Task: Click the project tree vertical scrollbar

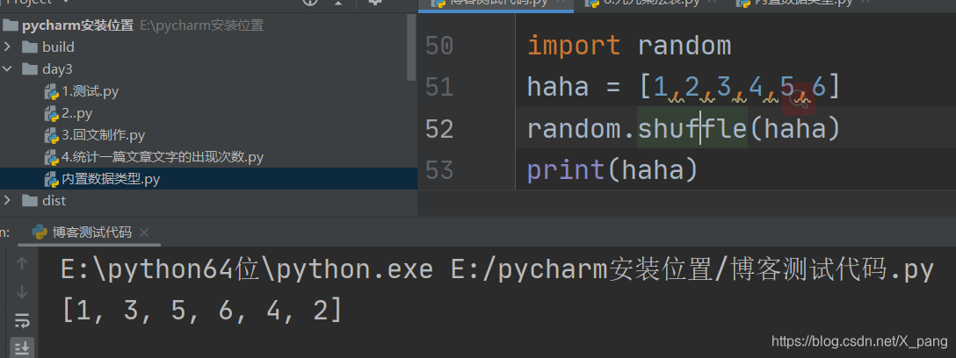Action: click(412, 49)
